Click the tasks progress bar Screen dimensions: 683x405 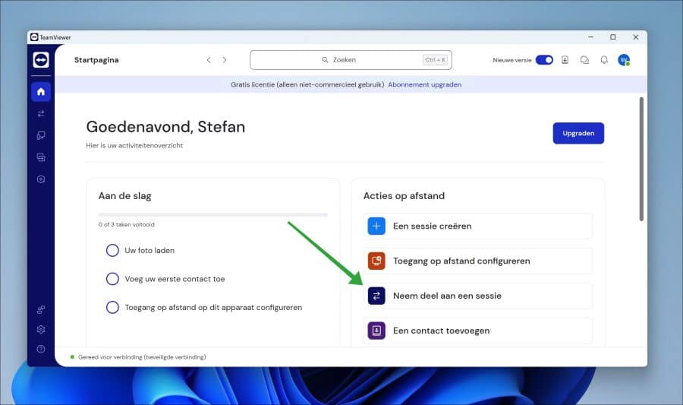pos(213,214)
